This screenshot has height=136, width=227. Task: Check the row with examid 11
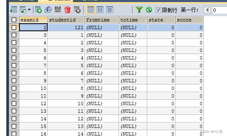click(14, 96)
